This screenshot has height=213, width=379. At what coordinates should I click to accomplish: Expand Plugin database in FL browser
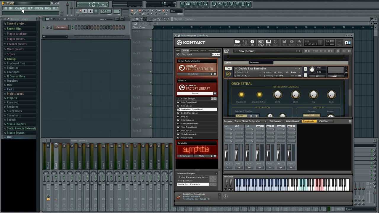(x=17, y=34)
